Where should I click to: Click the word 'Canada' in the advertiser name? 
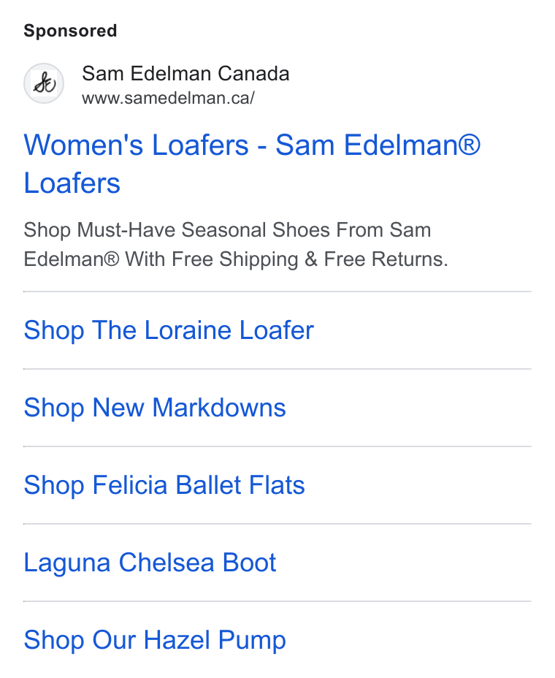(253, 74)
